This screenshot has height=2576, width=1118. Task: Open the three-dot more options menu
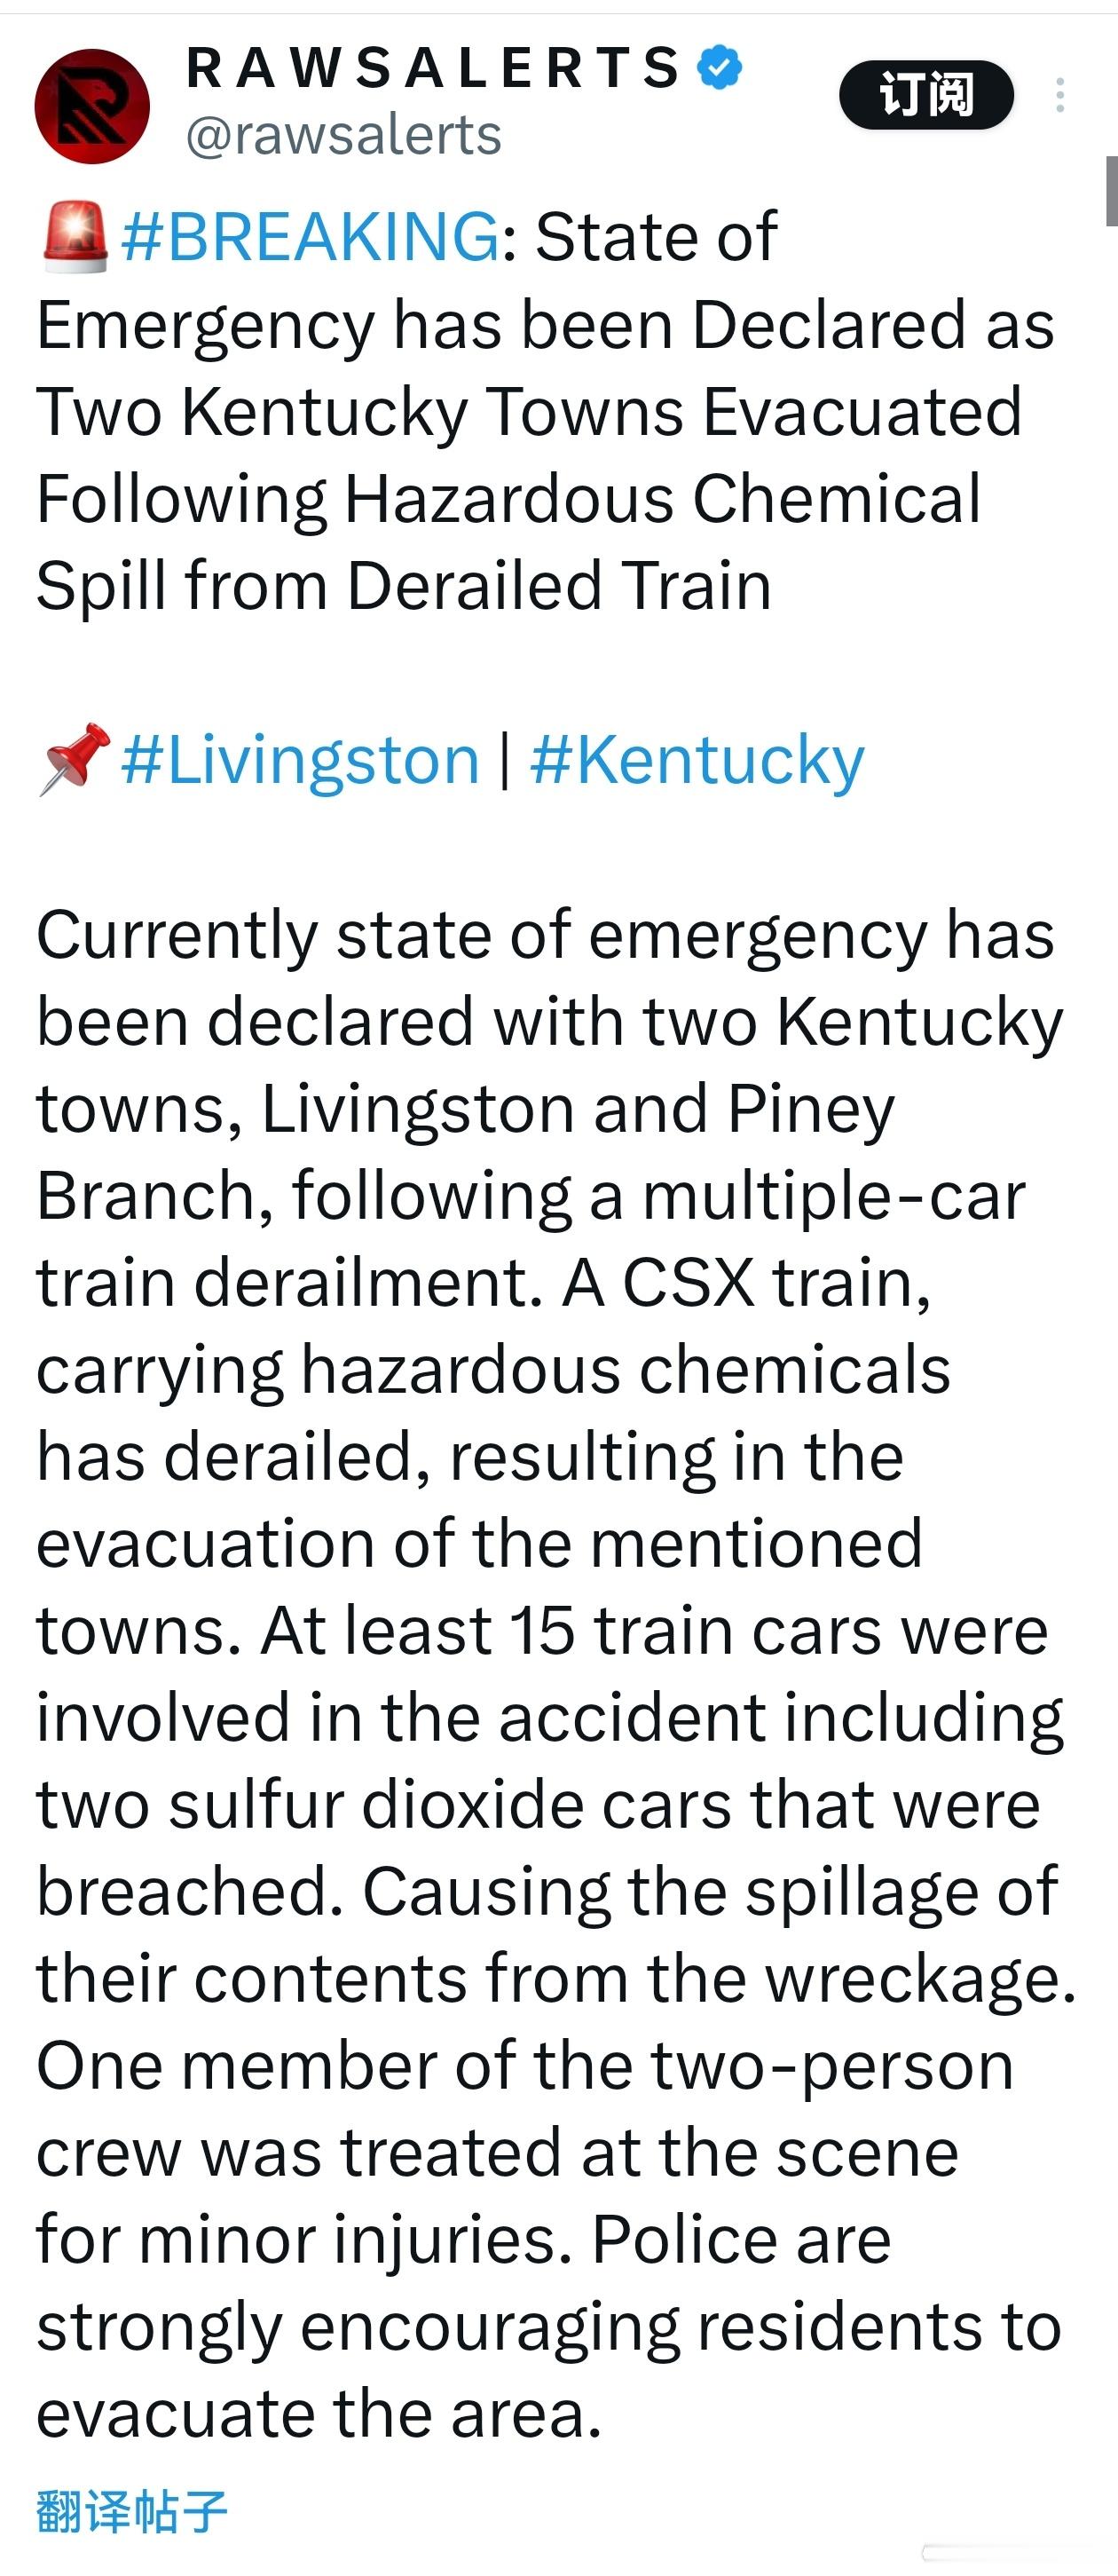1060,95
